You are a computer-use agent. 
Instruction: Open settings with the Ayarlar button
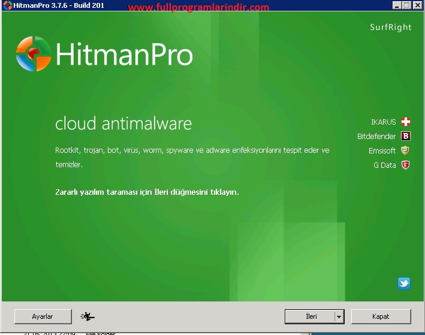(43, 316)
